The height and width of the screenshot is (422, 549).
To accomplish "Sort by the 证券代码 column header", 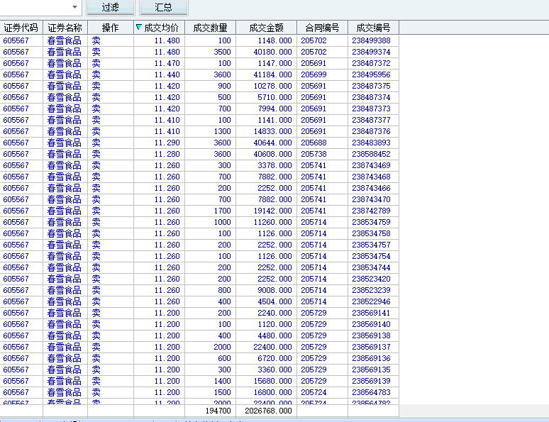I will click(x=21, y=28).
